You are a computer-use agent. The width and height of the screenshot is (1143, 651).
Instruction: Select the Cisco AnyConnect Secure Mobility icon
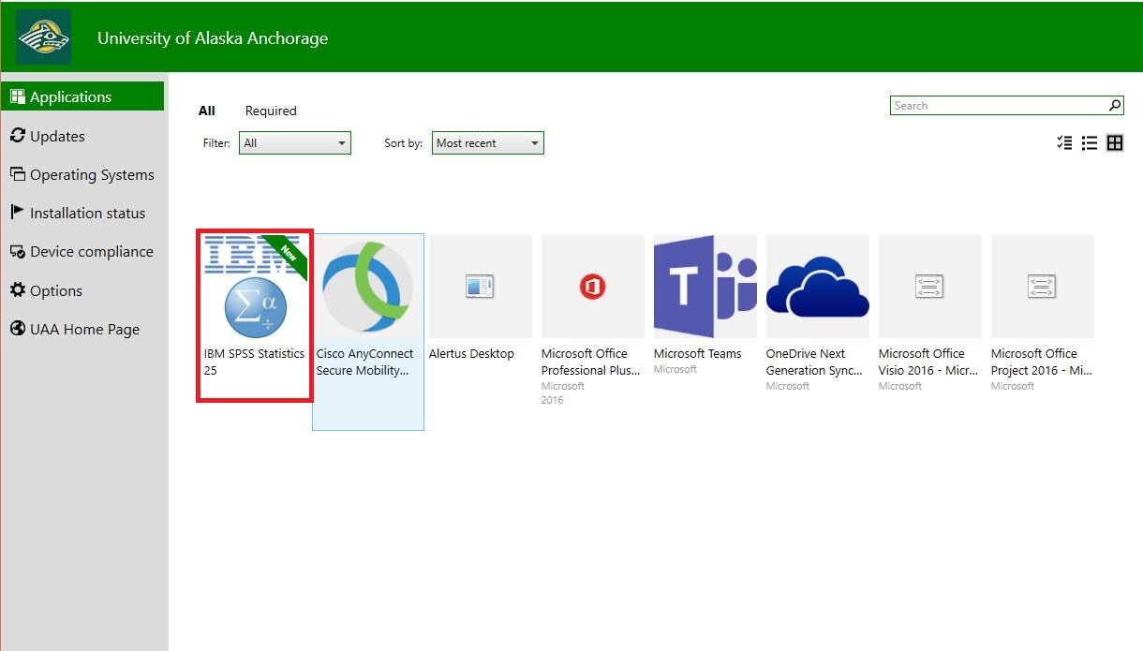click(367, 286)
